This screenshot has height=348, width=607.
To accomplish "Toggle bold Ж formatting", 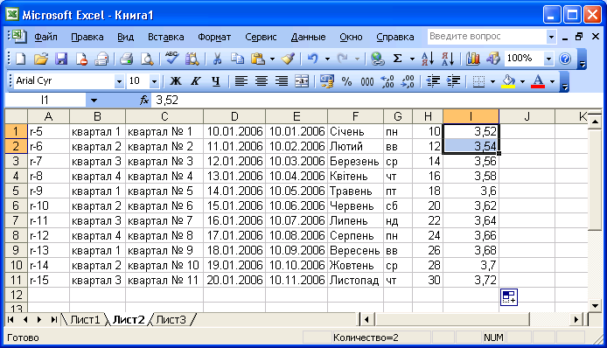I will pyautogui.click(x=175, y=81).
